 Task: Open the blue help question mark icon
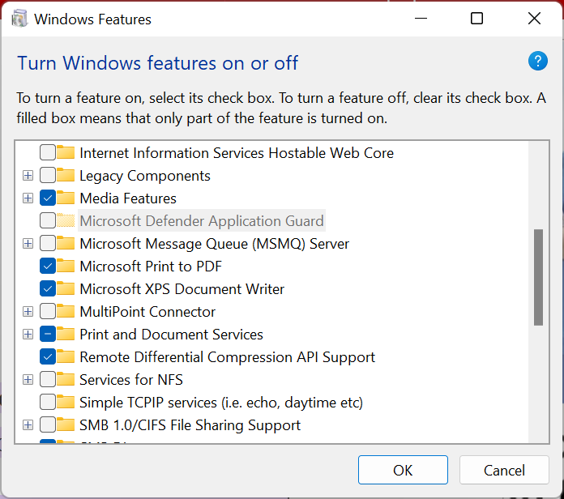[538, 61]
